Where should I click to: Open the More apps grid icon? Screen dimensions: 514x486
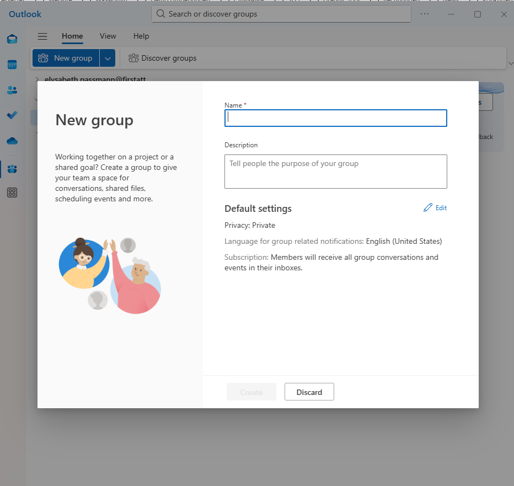[12, 193]
